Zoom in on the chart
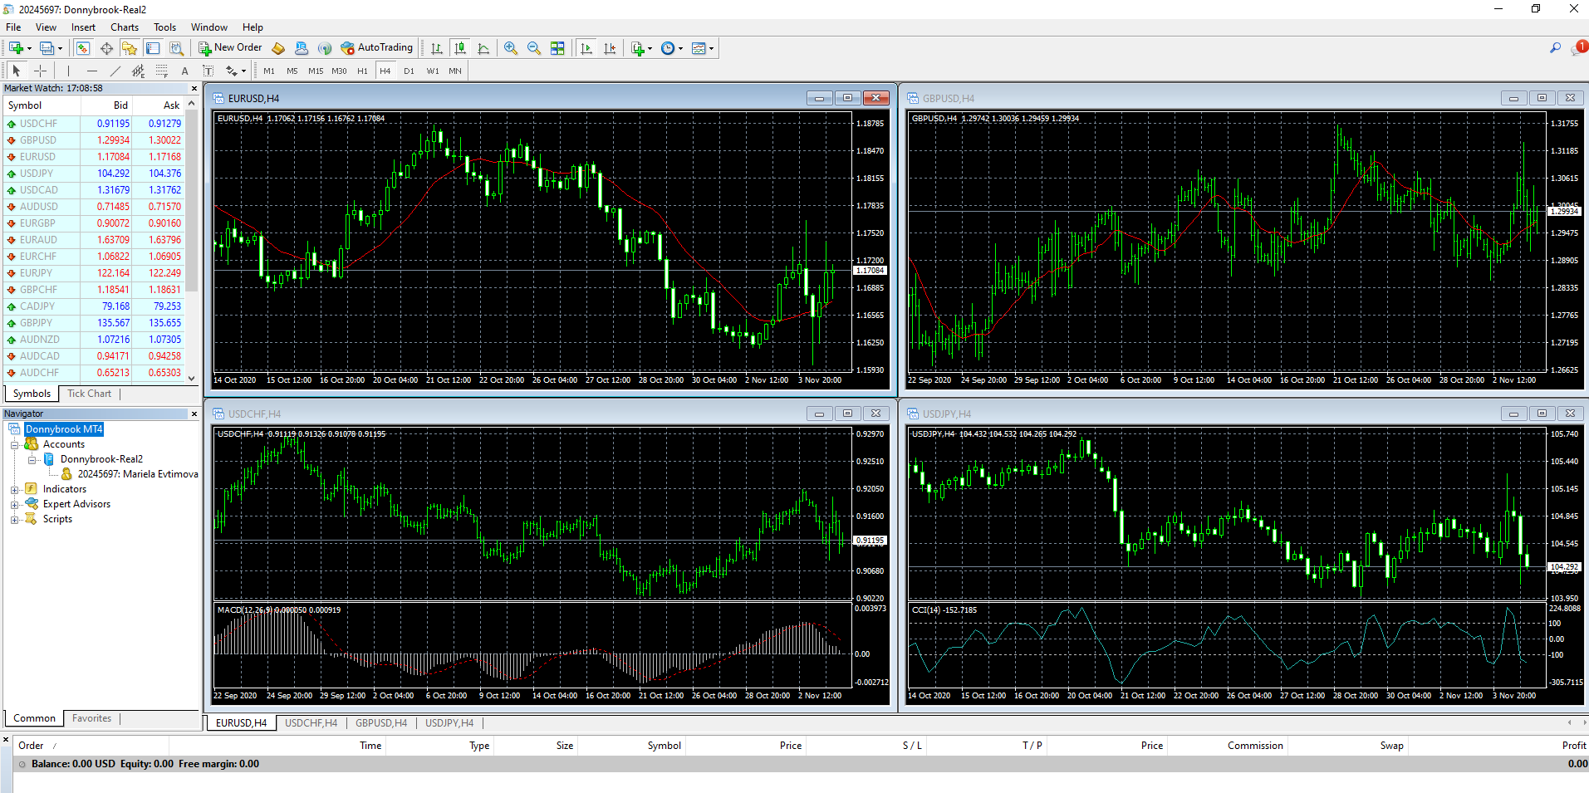Viewport: 1589px width, 793px height. 511,48
